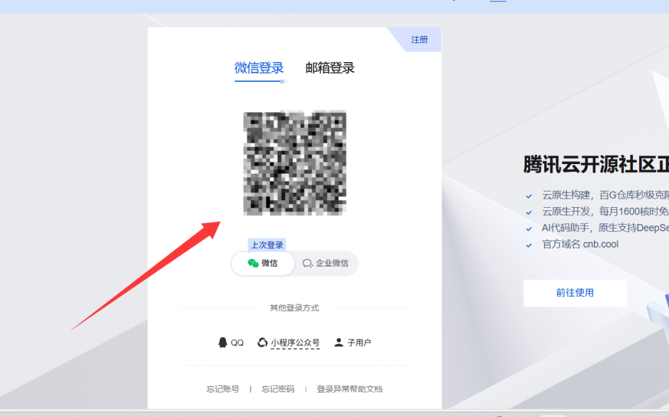669x417 pixels.
Task: Click the WeChat login QR code
Action: pyautogui.click(x=295, y=163)
